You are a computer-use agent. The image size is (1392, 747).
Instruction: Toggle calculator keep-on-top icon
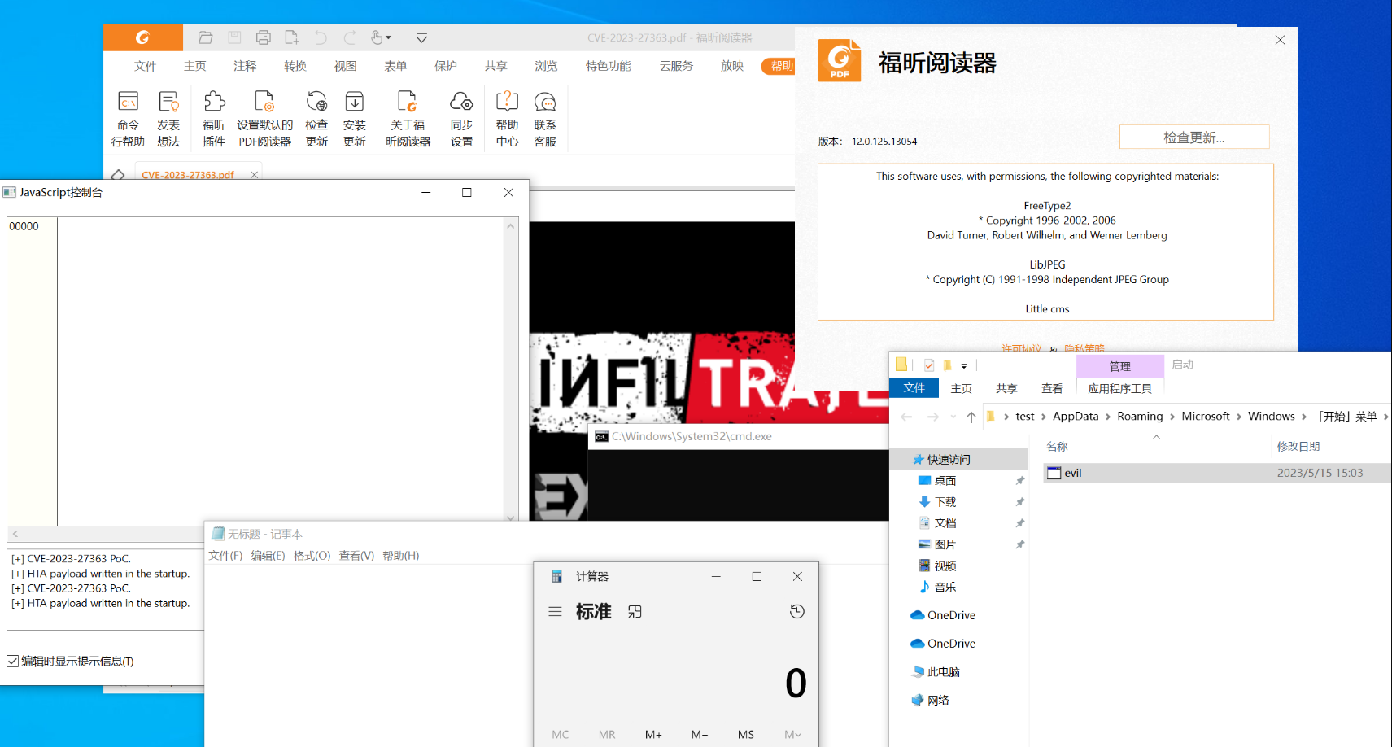click(x=635, y=611)
